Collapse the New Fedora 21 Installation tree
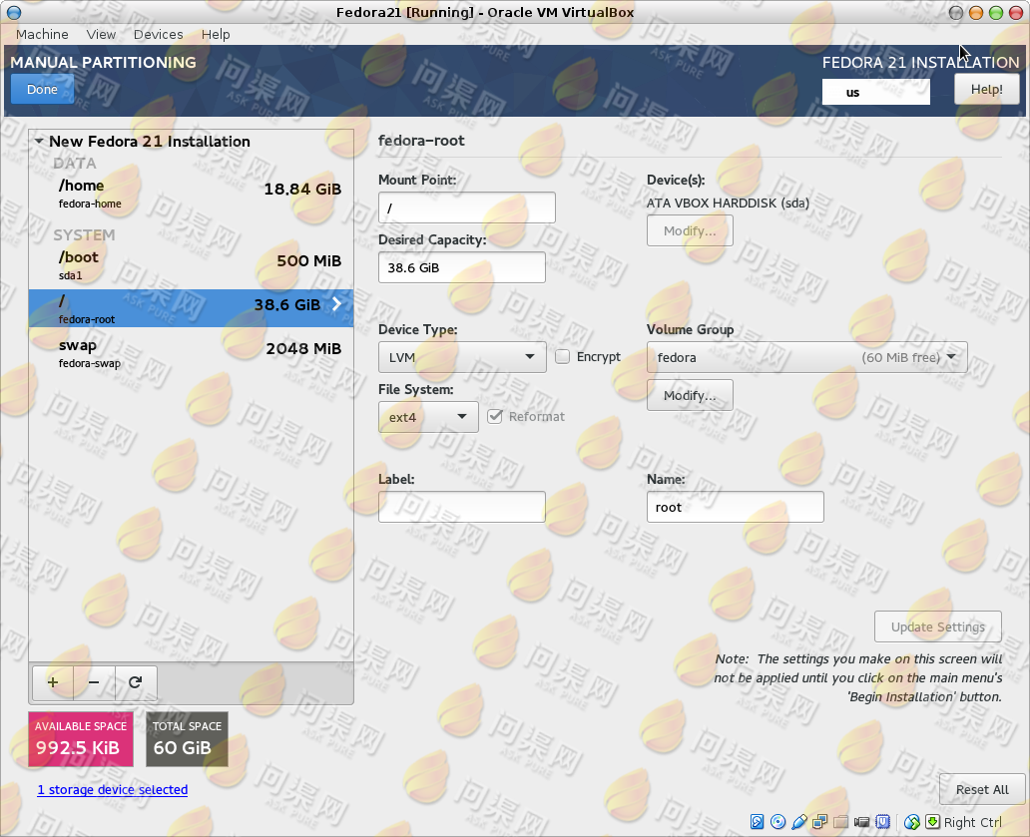Viewport: 1030px width, 837px height. [x=39, y=141]
